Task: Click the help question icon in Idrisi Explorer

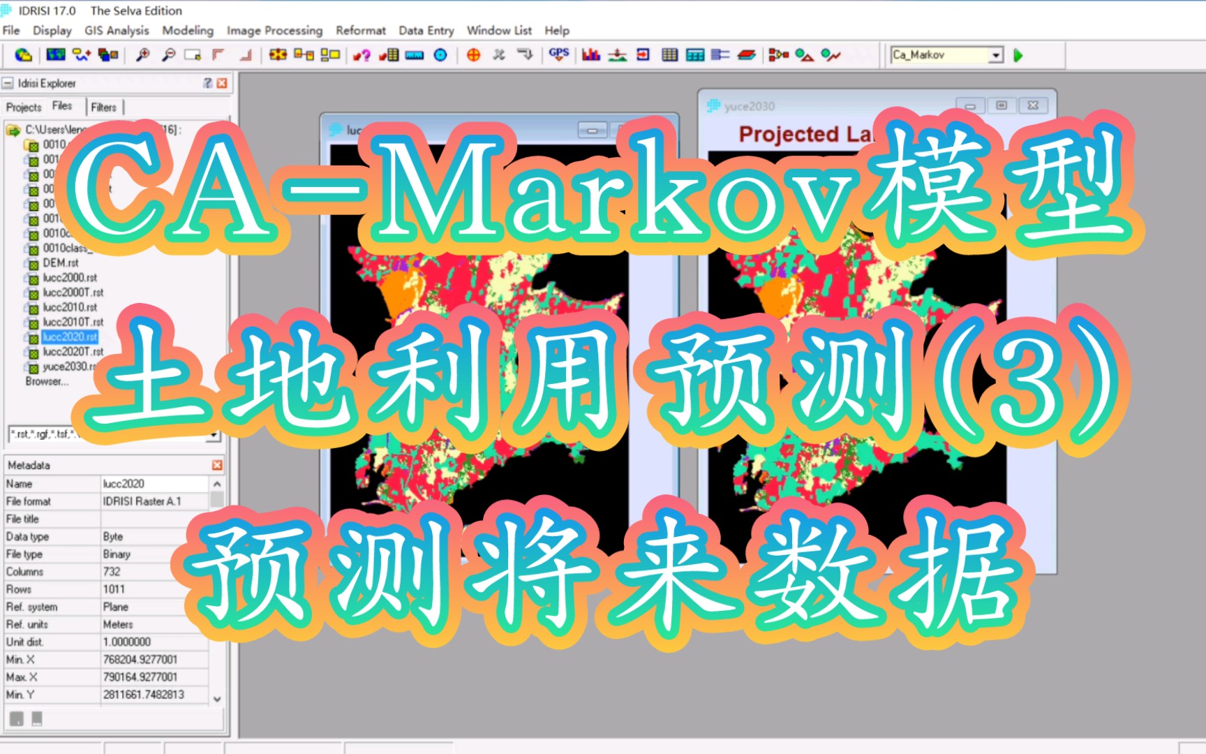Action: pos(207,83)
